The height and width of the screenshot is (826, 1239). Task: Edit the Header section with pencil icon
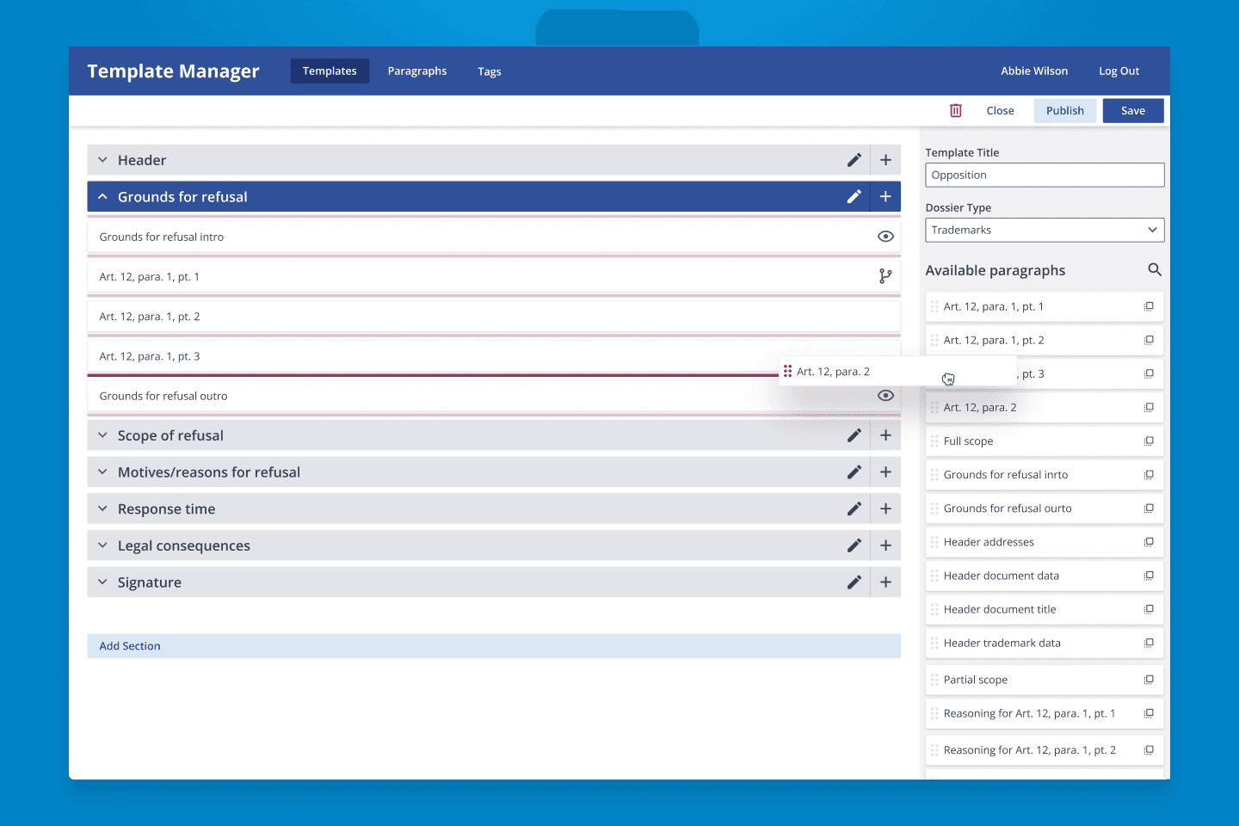point(854,160)
